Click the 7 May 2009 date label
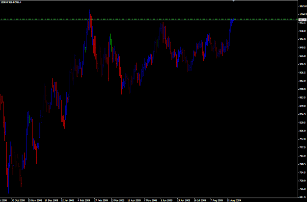 pos(151,200)
